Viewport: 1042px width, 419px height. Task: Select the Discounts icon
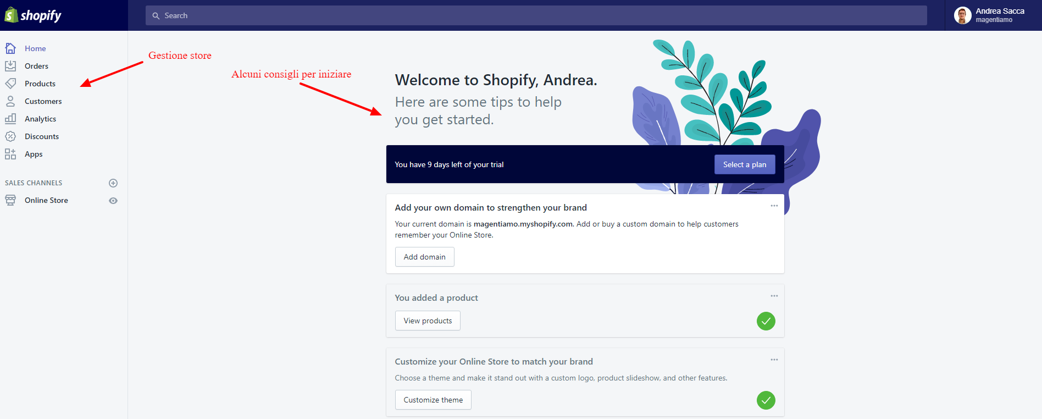point(10,136)
